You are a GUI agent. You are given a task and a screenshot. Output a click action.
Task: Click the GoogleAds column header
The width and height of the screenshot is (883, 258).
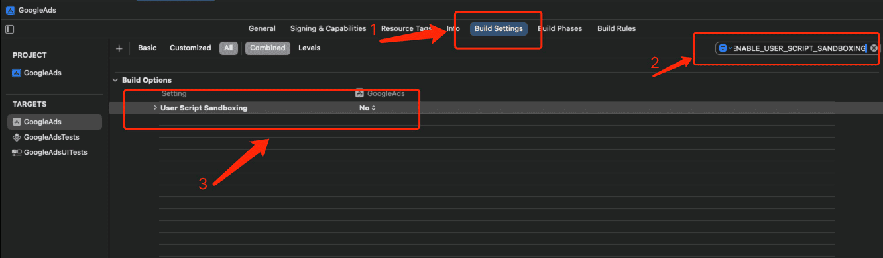(381, 94)
